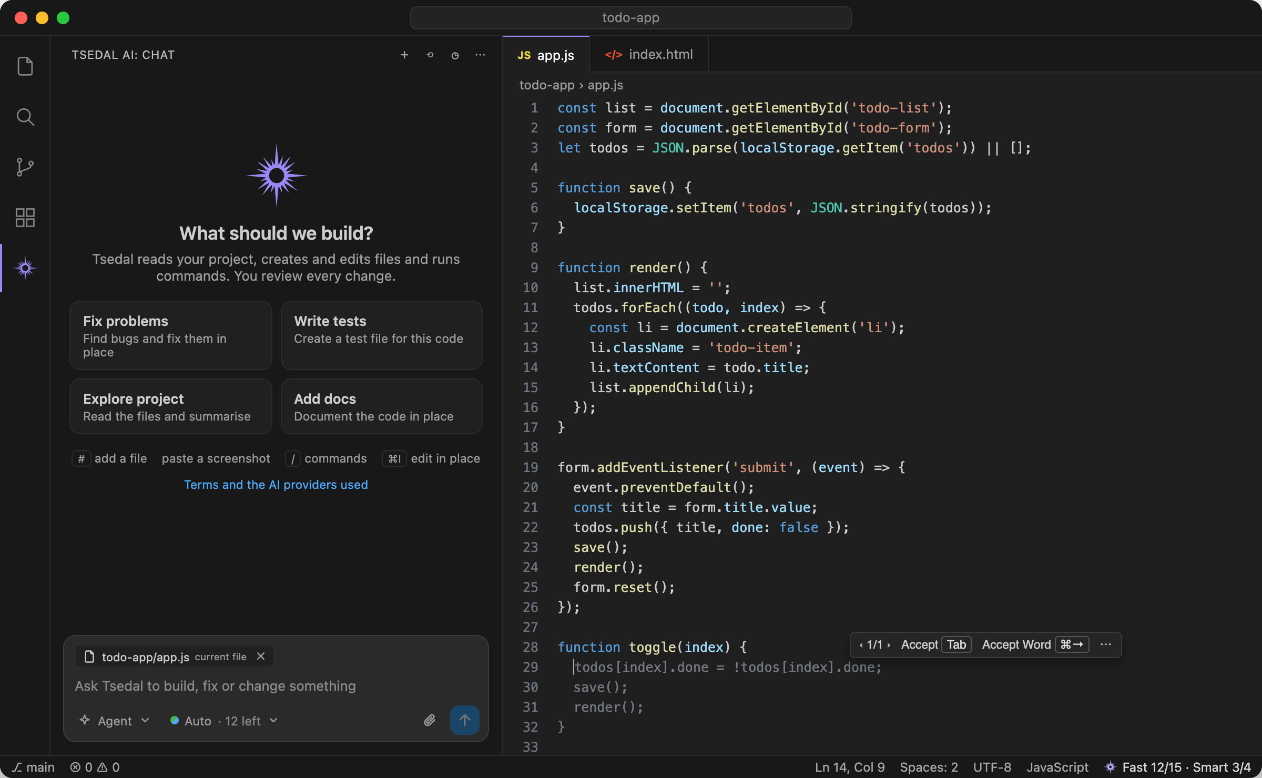Open the Extensions grid icon
The width and height of the screenshot is (1262, 778).
point(25,218)
